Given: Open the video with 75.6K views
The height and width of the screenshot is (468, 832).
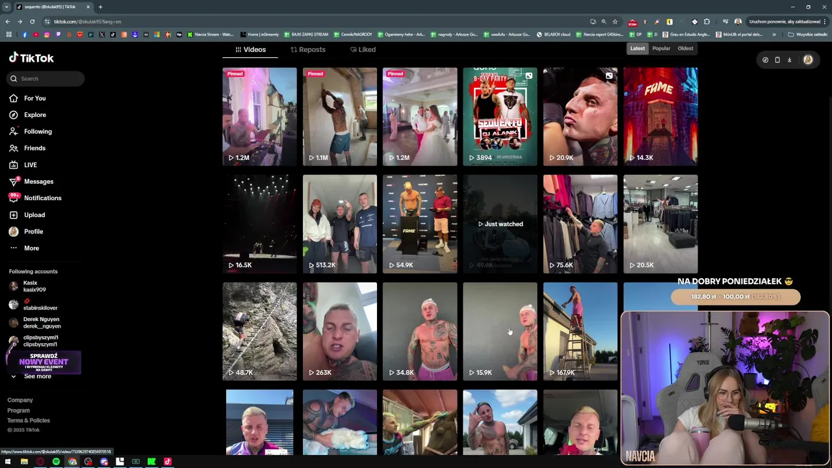Looking at the screenshot, I should pos(580,224).
